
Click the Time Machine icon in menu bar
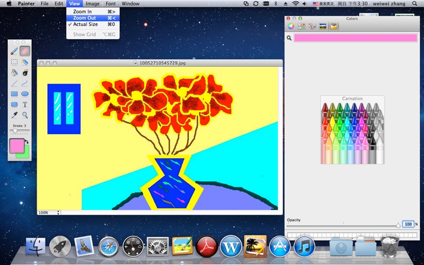tap(255, 4)
